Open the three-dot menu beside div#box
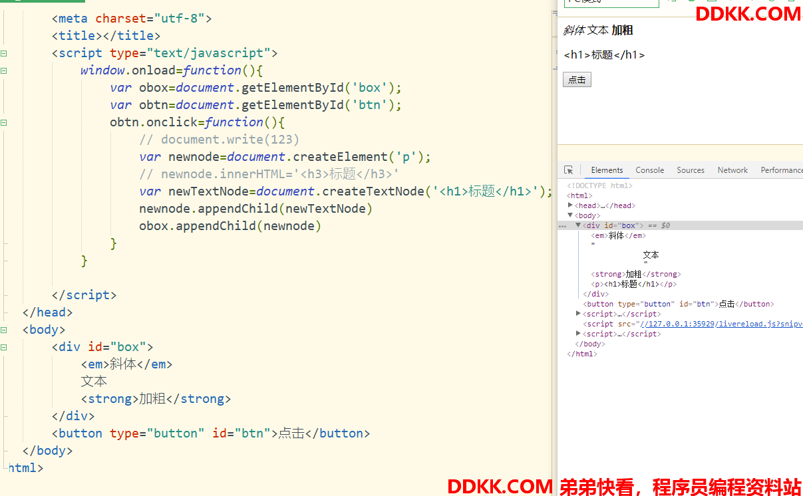 [562, 226]
